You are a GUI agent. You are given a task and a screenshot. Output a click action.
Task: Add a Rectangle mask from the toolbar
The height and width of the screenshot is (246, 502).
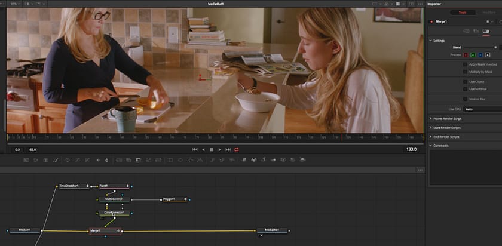170,159
